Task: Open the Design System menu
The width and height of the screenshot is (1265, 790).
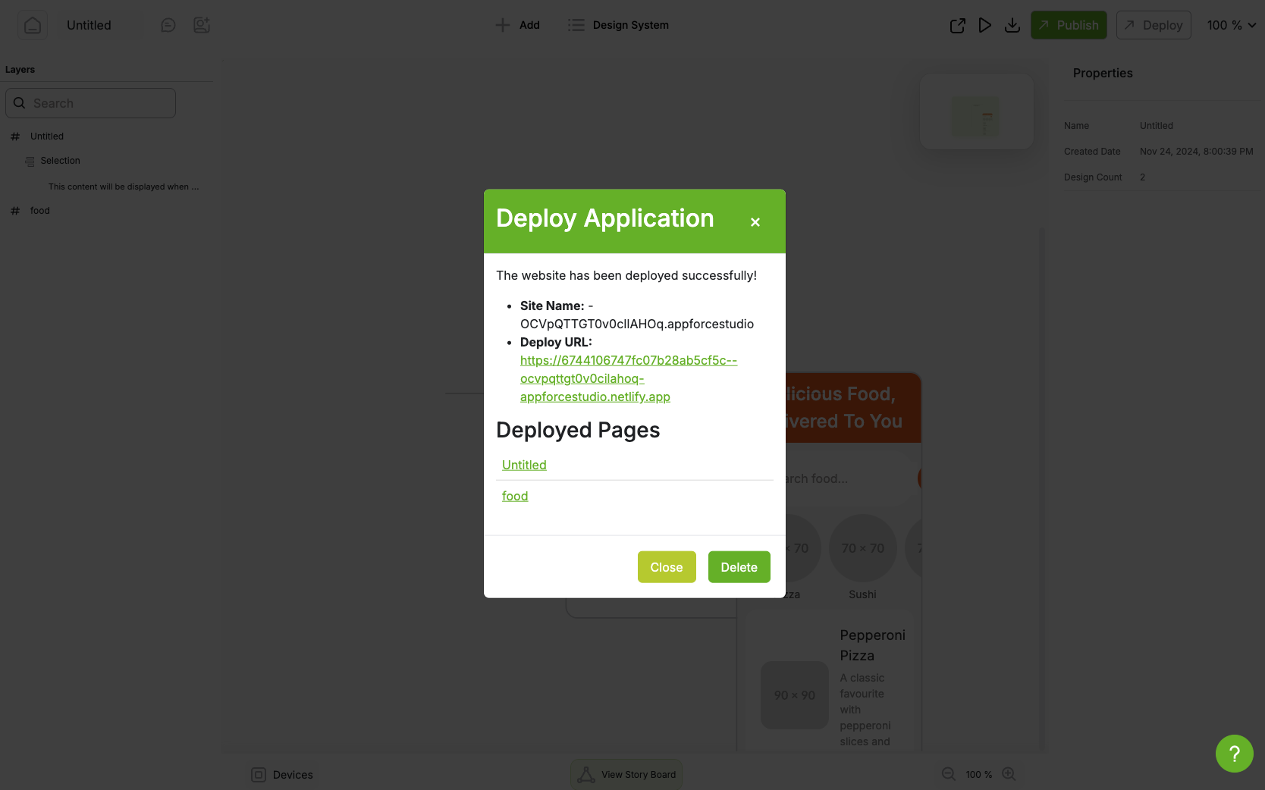Action: click(x=617, y=24)
